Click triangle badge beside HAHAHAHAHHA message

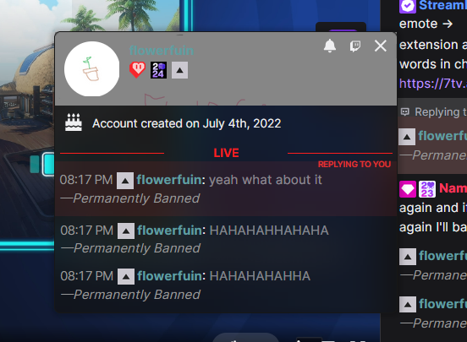pyautogui.click(x=126, y=277)
